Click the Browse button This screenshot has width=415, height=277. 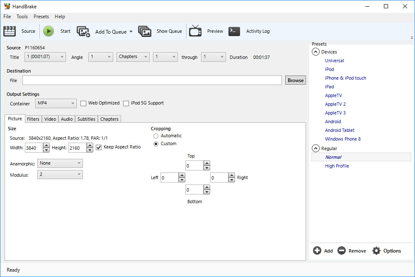pos(295,80)
